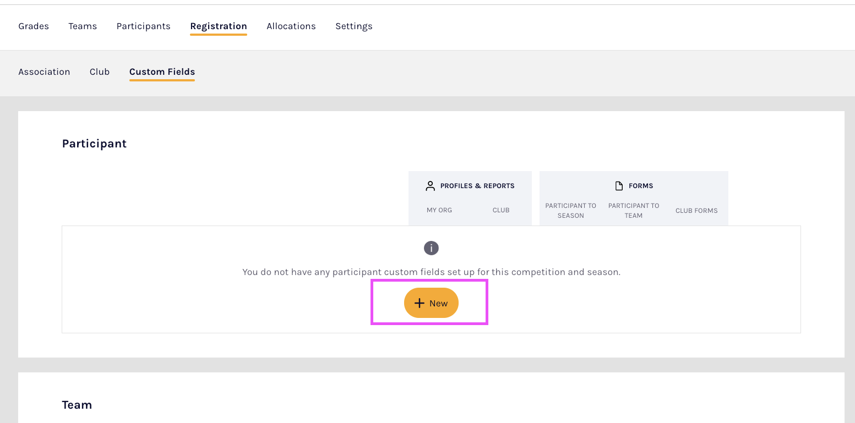Click the New custom field button
855x423 pixels.
click(x=431, y=303)
